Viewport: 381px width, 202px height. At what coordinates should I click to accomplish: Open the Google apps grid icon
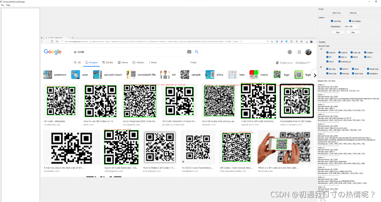[x=299, y=52]
